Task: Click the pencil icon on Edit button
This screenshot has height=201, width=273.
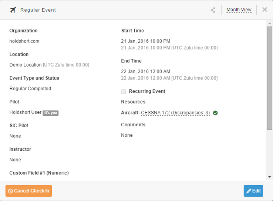Action: pos(249,191)
